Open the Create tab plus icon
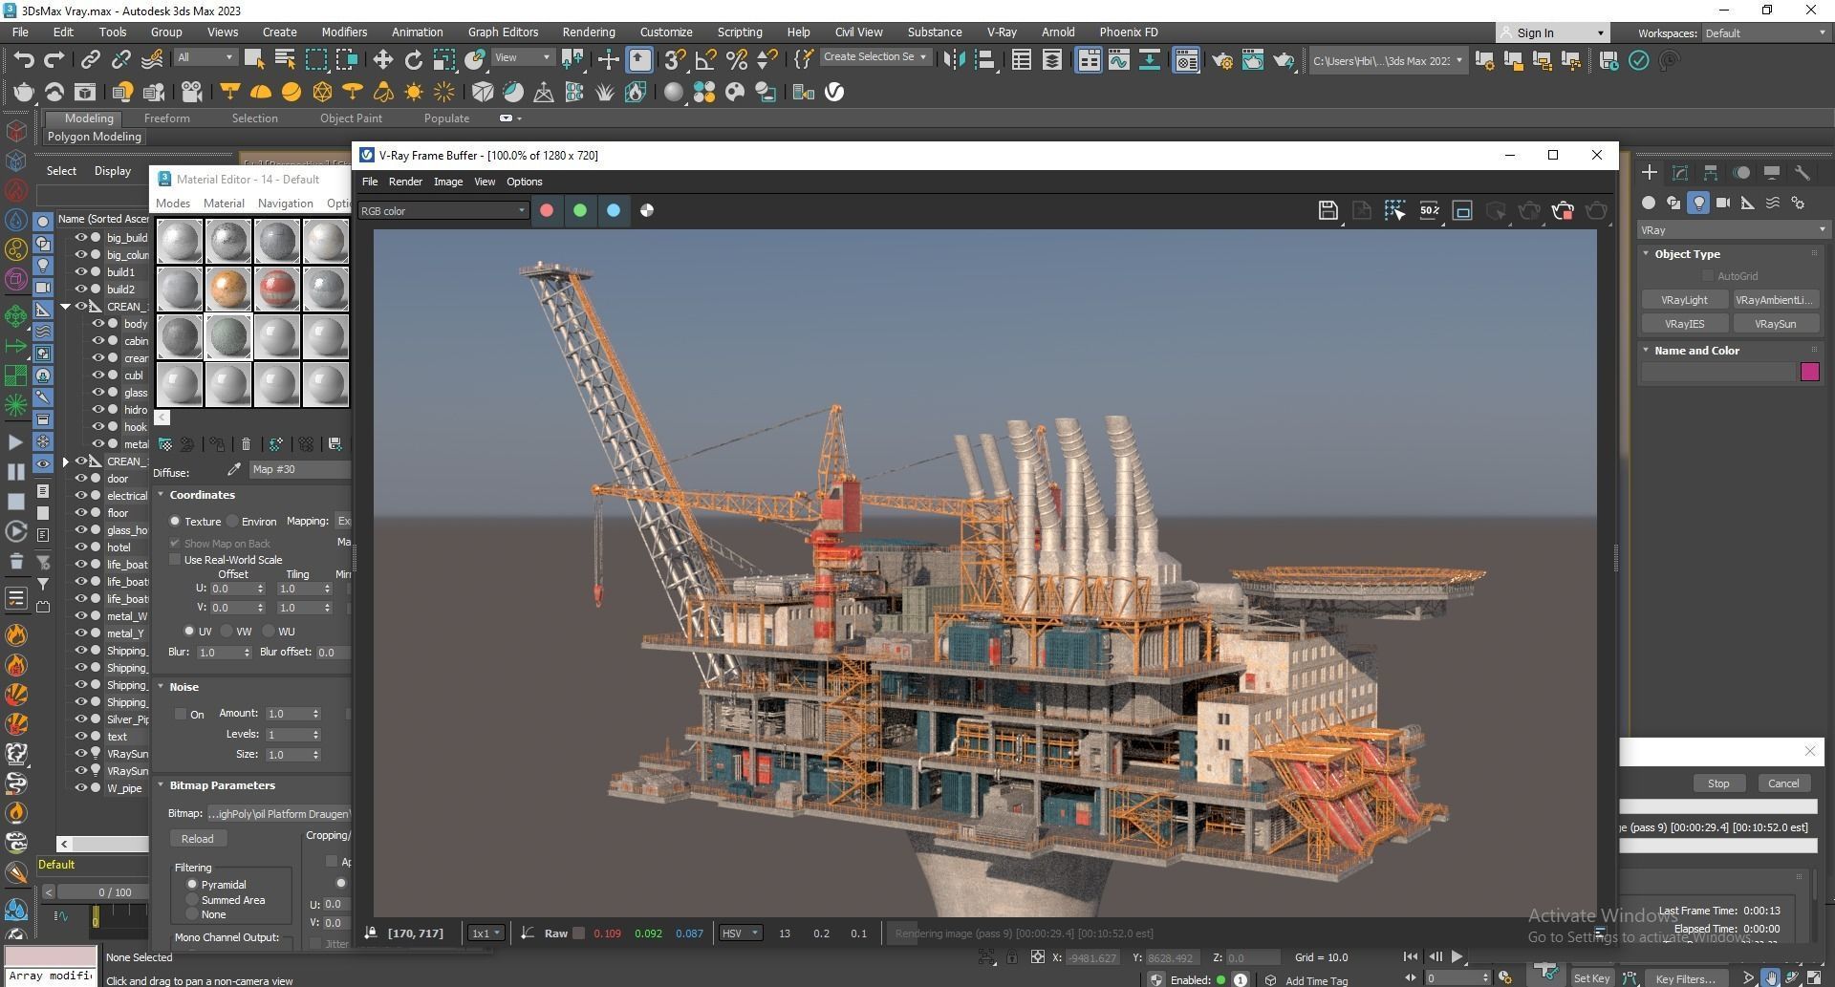 point(1649,173)
